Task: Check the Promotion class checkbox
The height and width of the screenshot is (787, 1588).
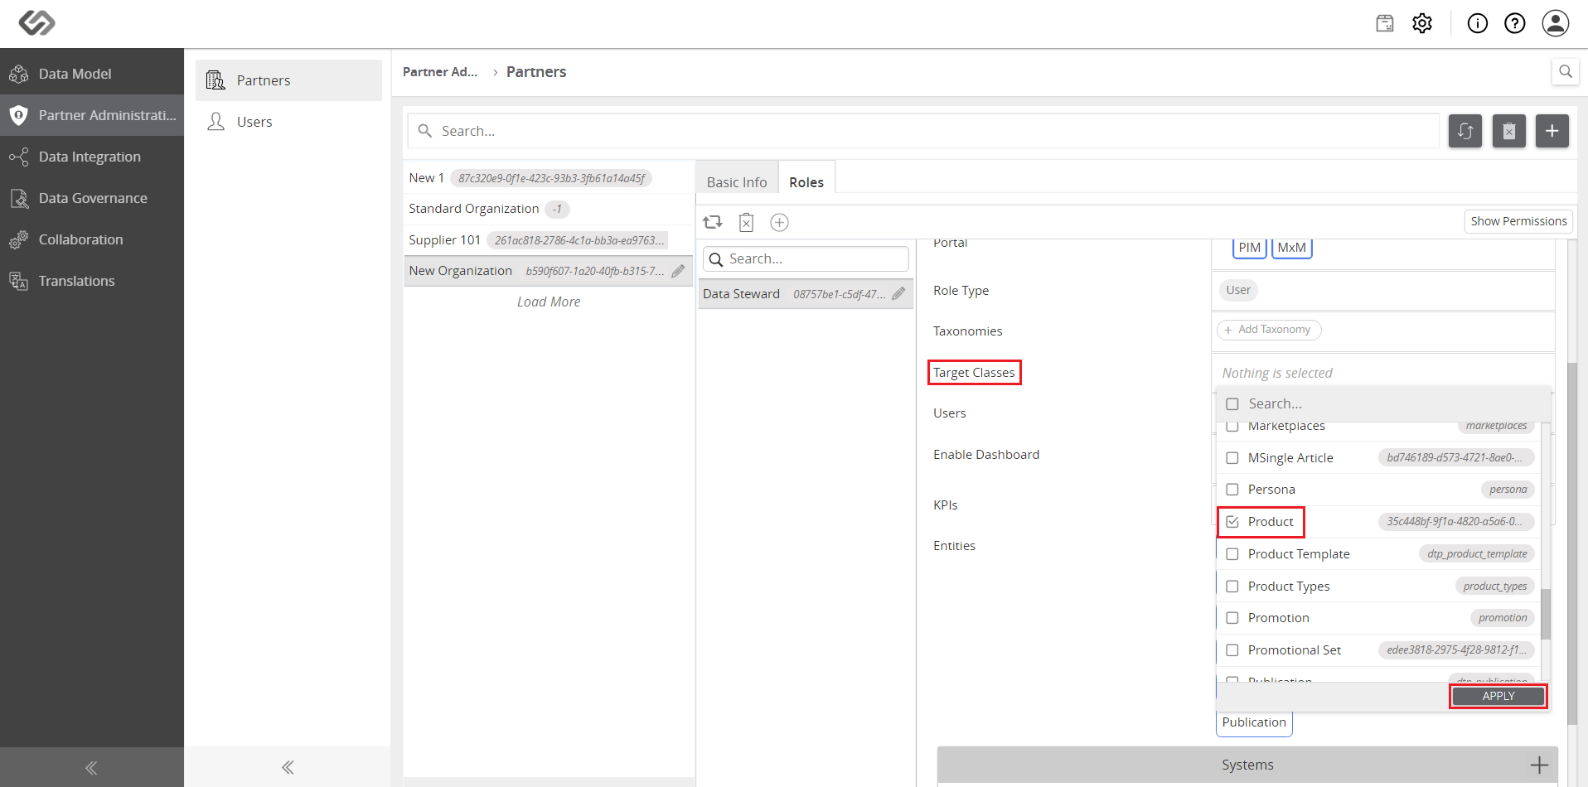Action: (x=1232, y=618)
